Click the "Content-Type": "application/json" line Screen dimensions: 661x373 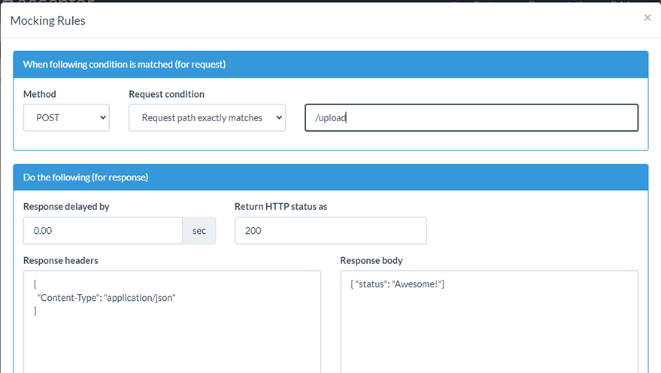pos(106,298)
